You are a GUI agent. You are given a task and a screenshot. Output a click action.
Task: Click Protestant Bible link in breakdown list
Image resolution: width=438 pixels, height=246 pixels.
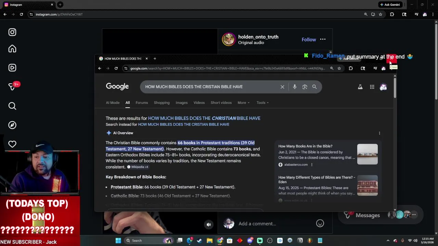pyautogui.click(x=127, y=187)
